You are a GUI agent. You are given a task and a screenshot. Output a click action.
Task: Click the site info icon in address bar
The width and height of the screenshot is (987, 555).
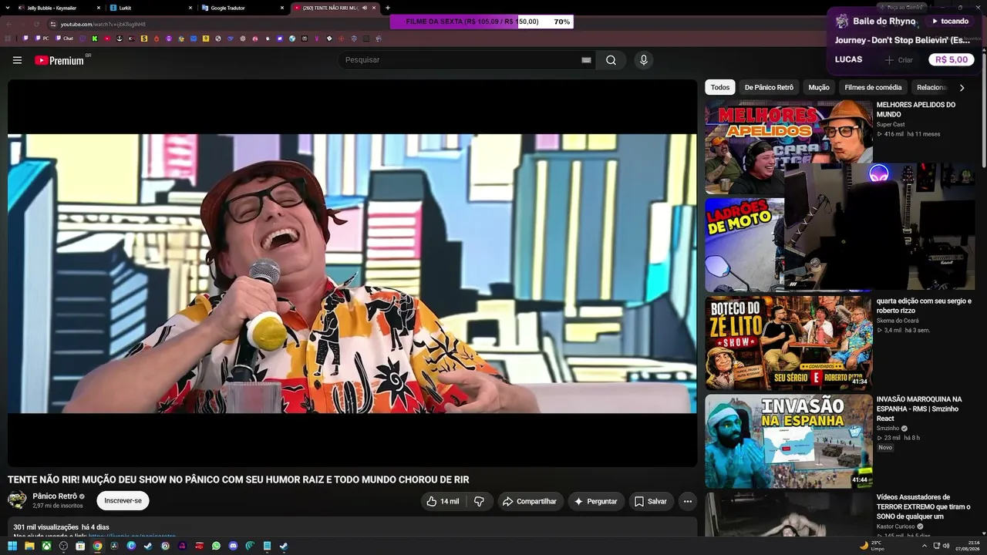[x=52, y=24]
